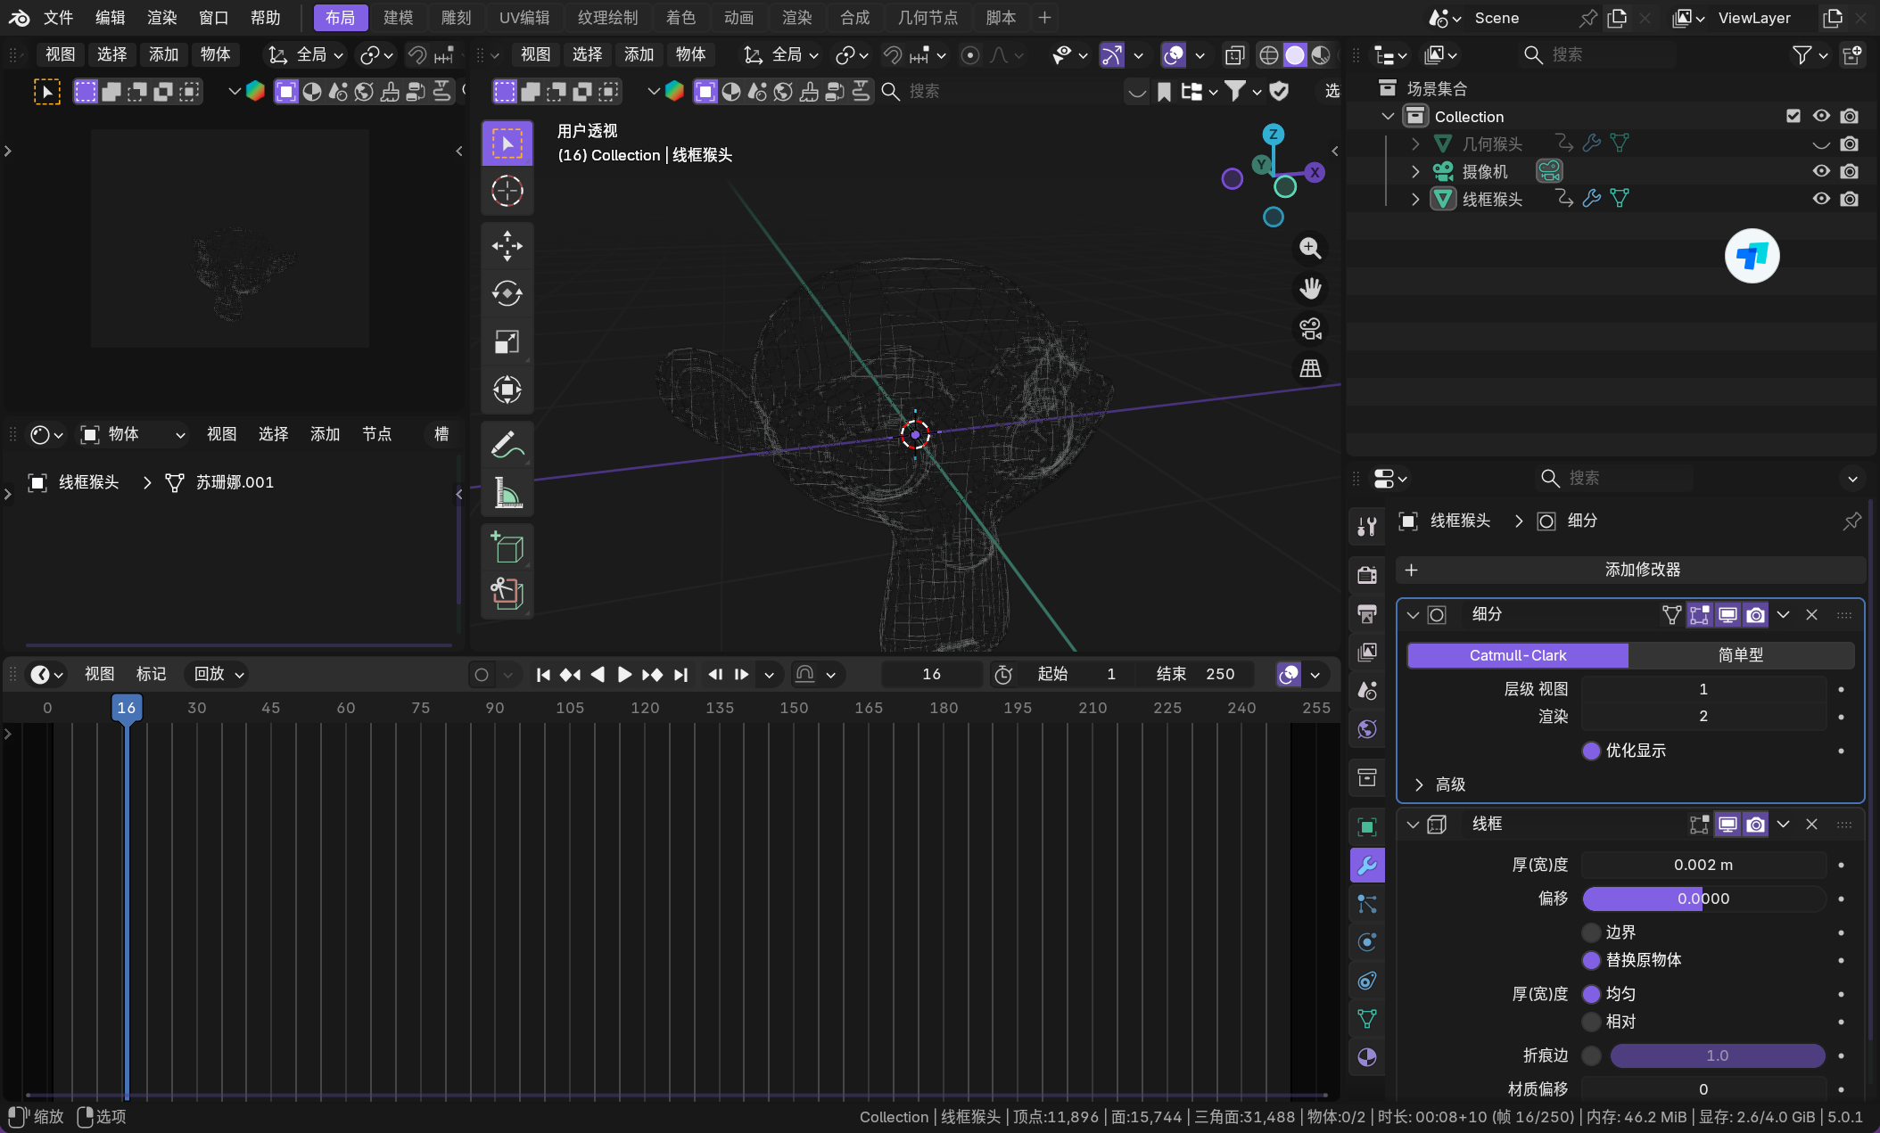Viewport: 1880px width, 1133px height.
Task: Select the 简单型 subdivision type button
Action: coord(1740,655)
